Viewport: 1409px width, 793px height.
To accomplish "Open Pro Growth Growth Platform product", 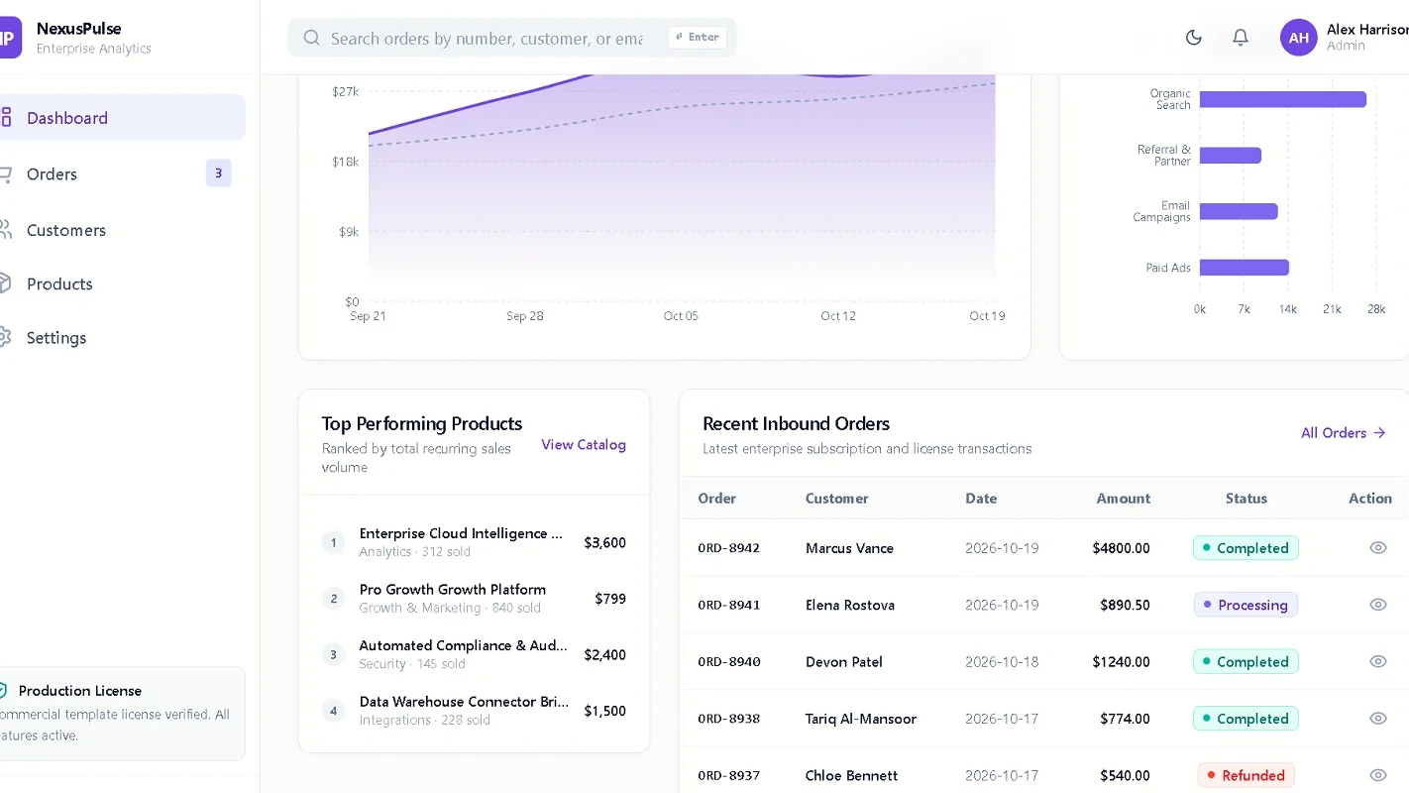I will pos(474,598).
